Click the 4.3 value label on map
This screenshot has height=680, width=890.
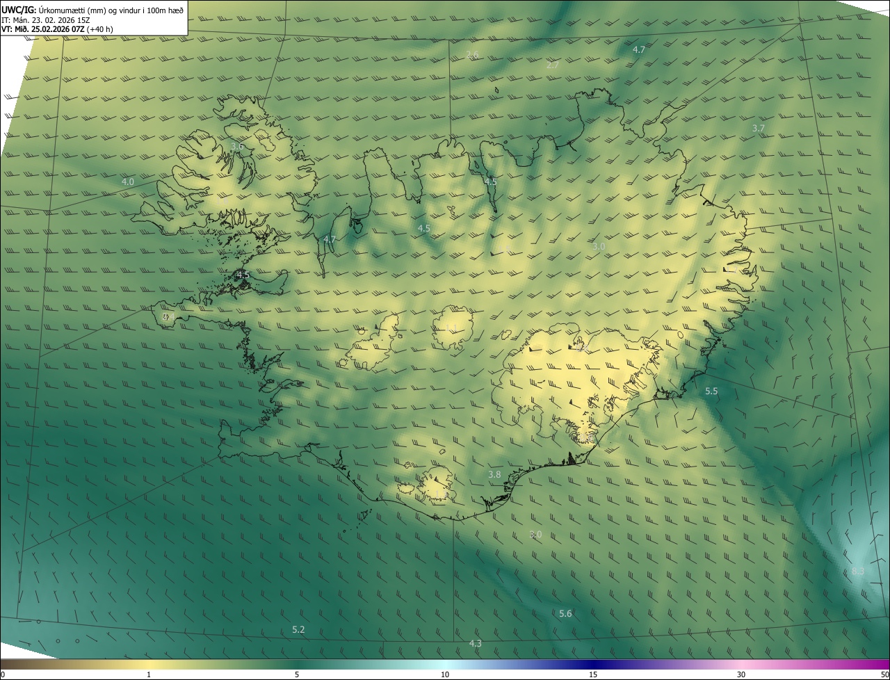[x=476, y=644]
